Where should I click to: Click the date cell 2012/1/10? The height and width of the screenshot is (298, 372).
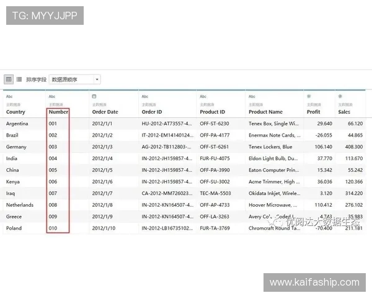pos(104,228)
